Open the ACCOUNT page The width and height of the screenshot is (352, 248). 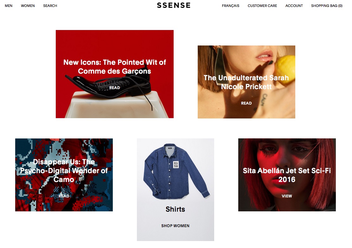(x=294, y=6)
